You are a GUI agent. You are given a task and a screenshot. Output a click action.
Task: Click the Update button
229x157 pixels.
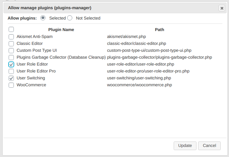[185, 145]
